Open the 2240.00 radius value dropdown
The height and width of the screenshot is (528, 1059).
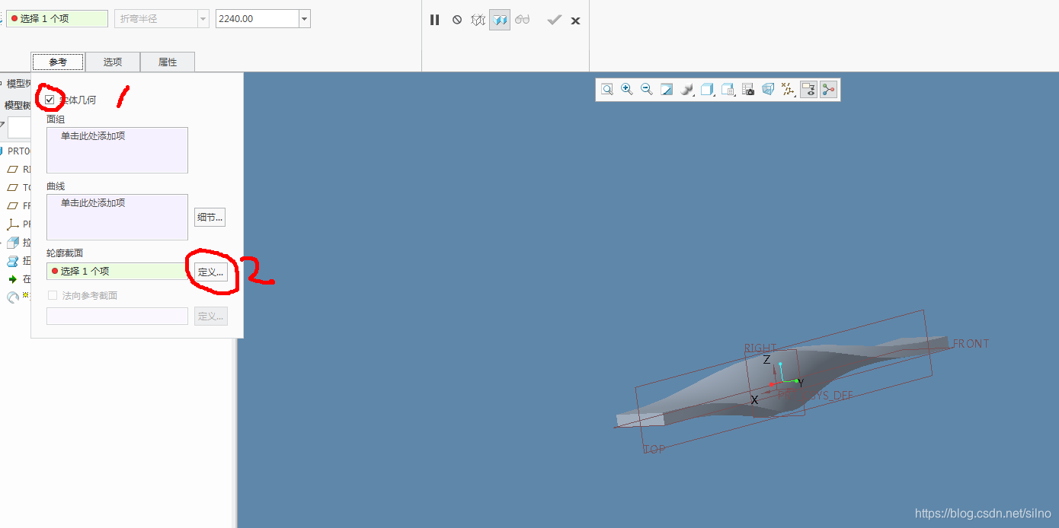click(x=305, y=19)
